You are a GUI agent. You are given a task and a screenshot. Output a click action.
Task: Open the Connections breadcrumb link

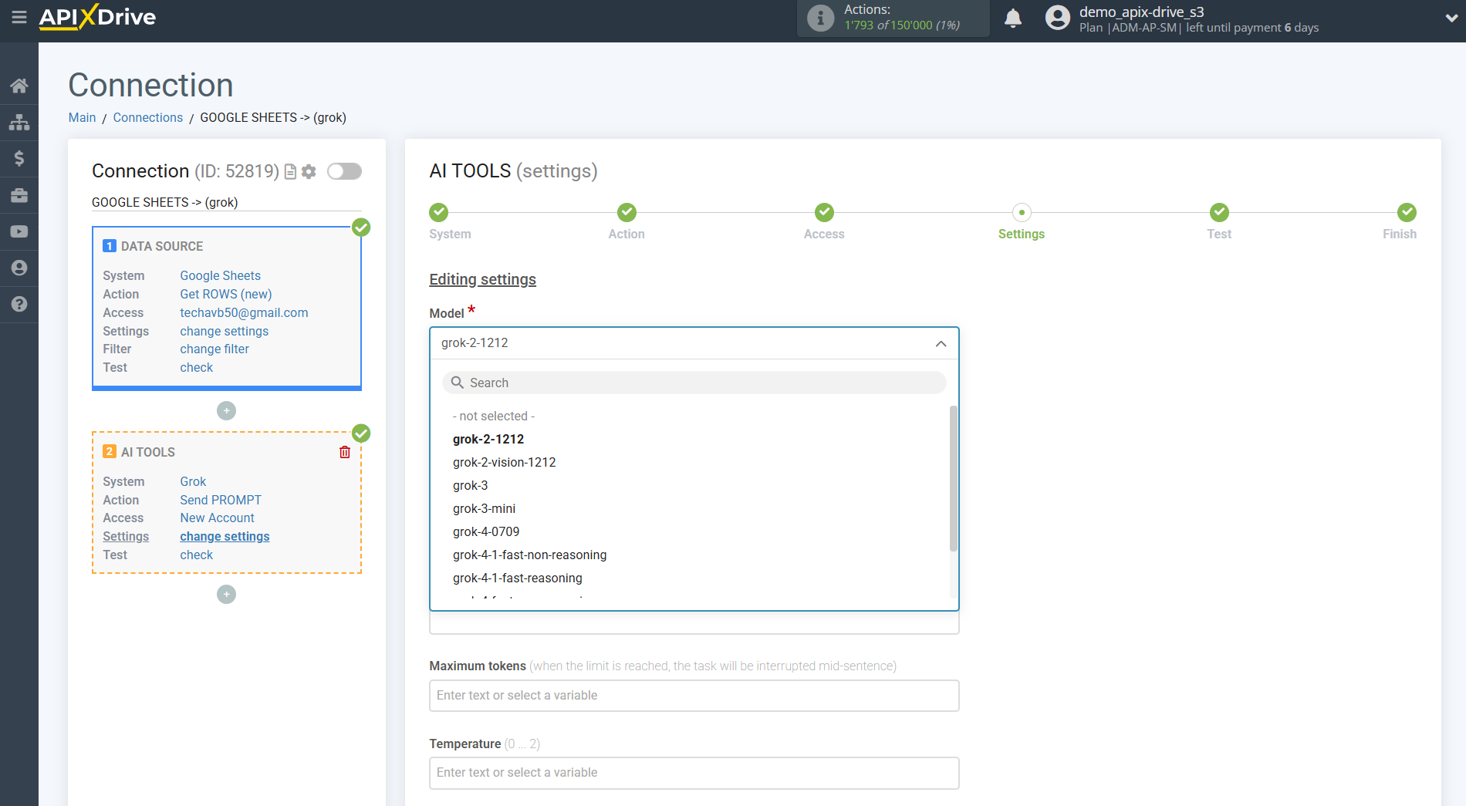coord(147,117)
